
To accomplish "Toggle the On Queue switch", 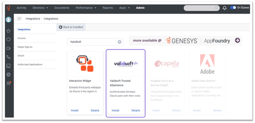I will 233,8.
